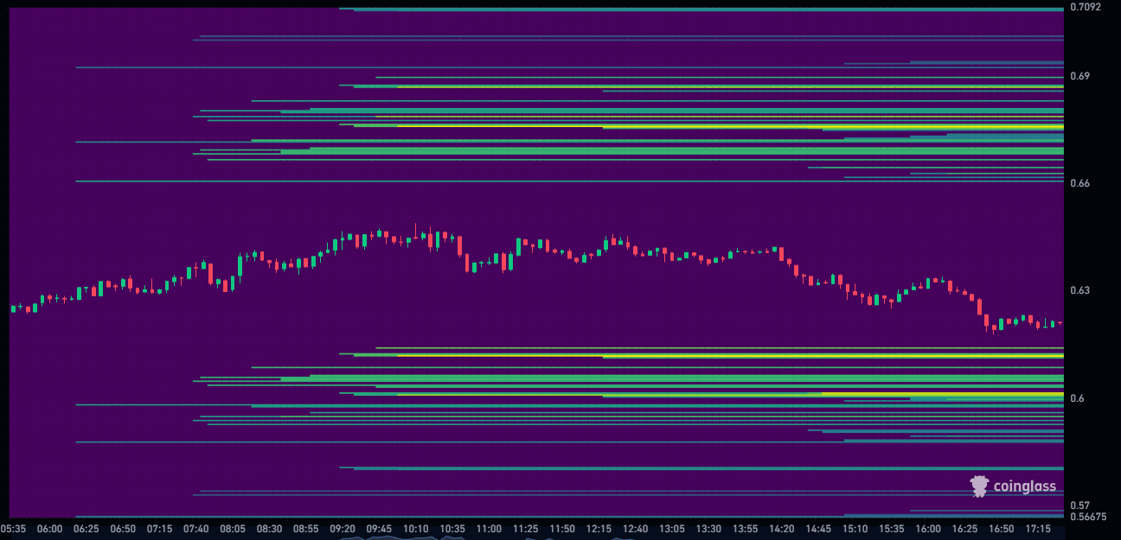
Task: Select the 0.6 price axis label
Action: coord(1076,398)
